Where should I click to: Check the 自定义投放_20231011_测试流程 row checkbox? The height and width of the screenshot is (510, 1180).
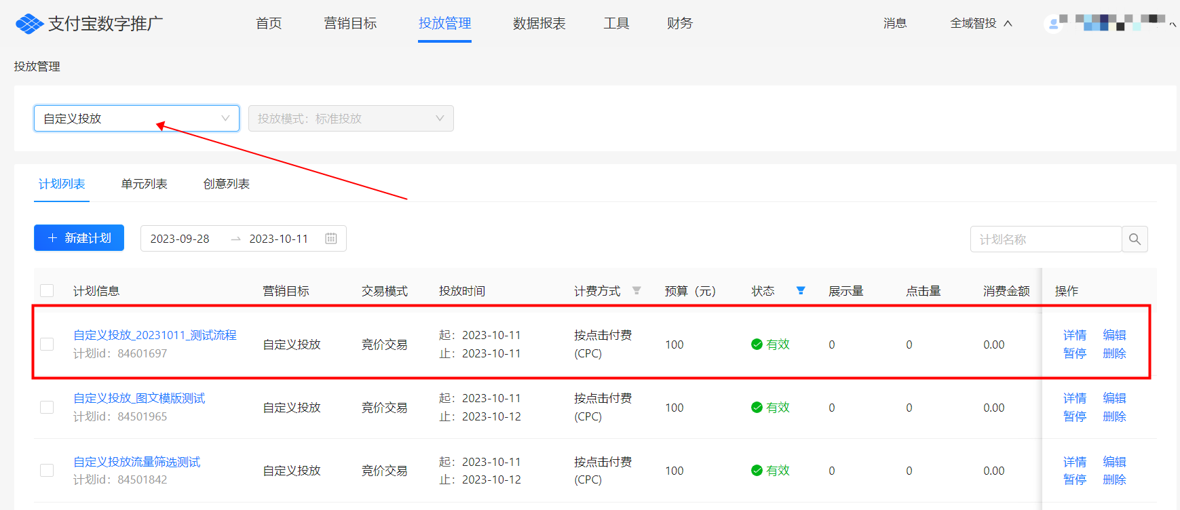click(47, 344)
